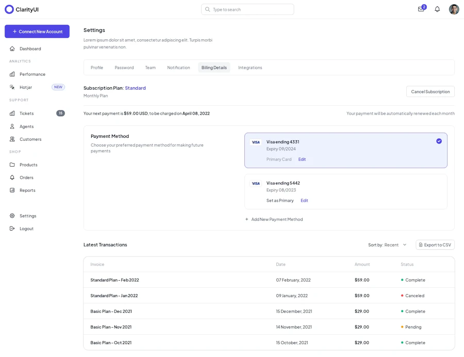464x357 pixels.
Task: Click the Agents person icon
Action: click(x=12, y=126)
